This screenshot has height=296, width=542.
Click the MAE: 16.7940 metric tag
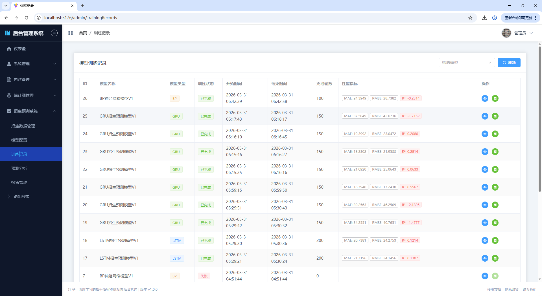[x=355, y=187]
